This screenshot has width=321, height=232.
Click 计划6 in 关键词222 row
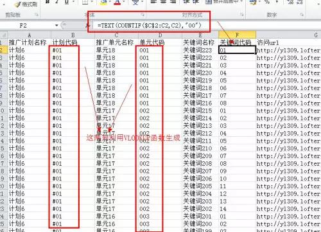pos(30,58)
